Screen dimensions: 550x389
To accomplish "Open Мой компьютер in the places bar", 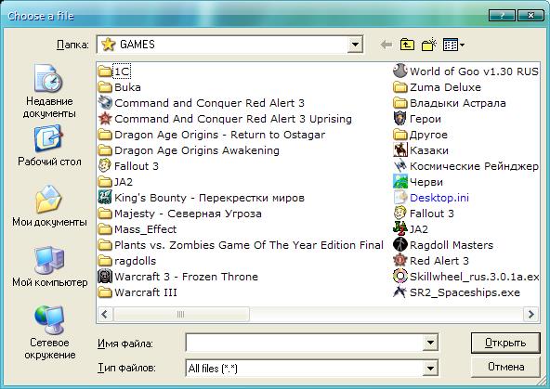I will coord(49,267).
